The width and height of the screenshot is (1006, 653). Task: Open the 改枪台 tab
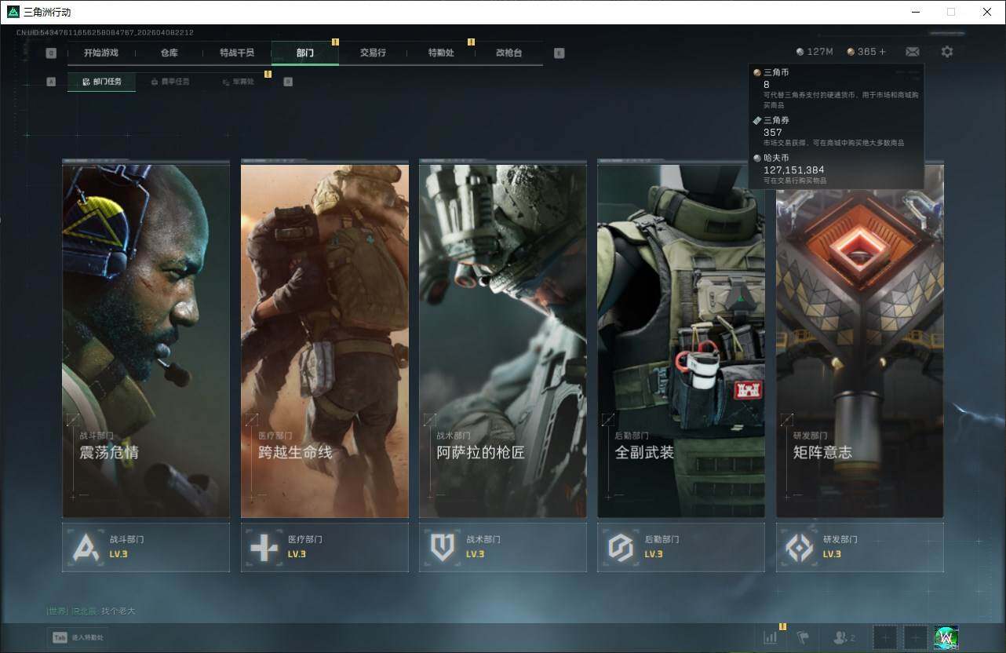pyautogui.click(x=508, y=53)
